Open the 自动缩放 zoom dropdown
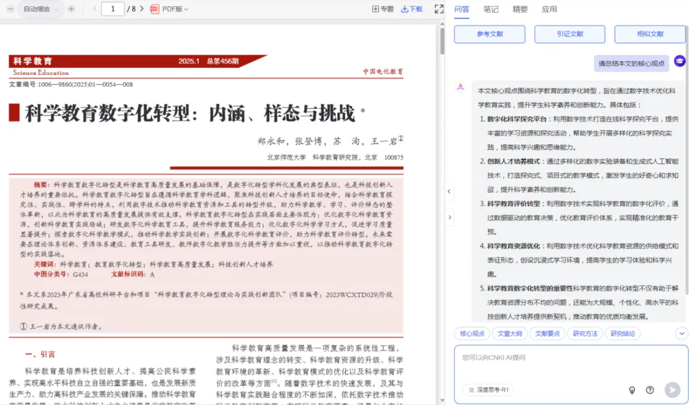The height and width of the screenshot is (405, 690). coord(40,9)
